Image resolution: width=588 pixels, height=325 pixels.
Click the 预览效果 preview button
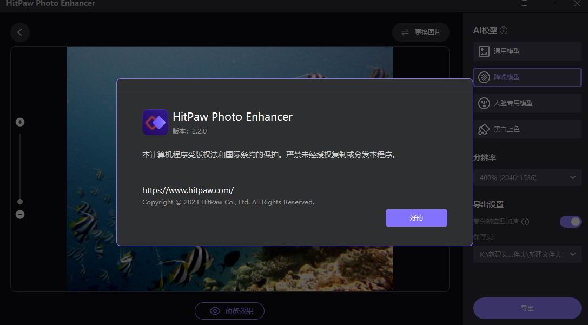point(229,311)
